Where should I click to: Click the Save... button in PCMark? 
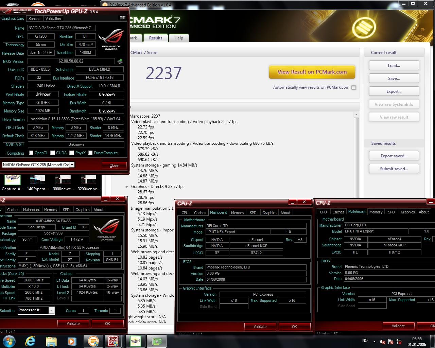click(x=394, y=79)
